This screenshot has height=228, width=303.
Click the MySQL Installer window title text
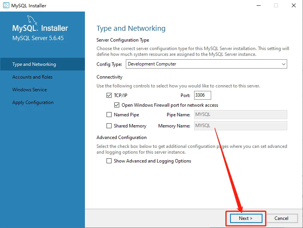pos(29,6)
